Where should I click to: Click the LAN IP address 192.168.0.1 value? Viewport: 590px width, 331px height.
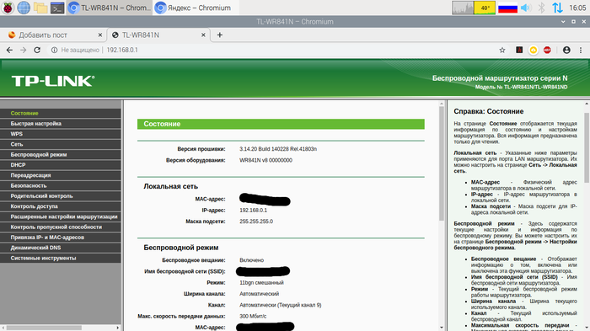click(x=253, y=211)
